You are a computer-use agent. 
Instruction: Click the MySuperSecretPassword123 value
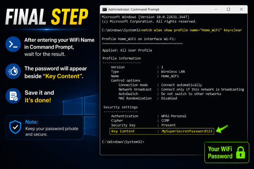coord(187,131)
